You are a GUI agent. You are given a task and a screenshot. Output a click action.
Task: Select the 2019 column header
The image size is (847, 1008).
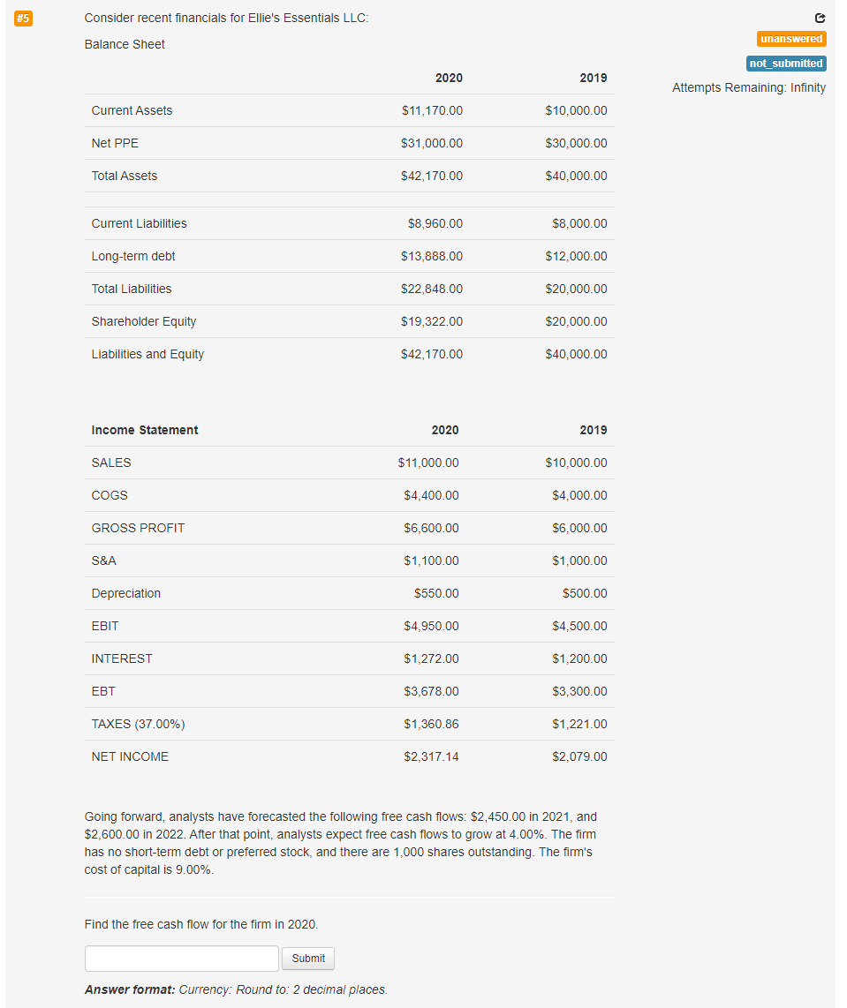(593, 78)
